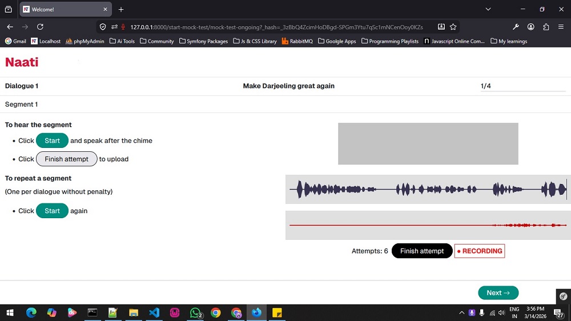The image size is (571, 321).
Task: Click the dialogue audio waveform
Action: 428,189
